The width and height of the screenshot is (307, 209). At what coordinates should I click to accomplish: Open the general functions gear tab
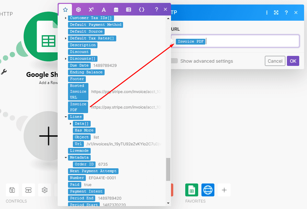(x=78, y=10)
